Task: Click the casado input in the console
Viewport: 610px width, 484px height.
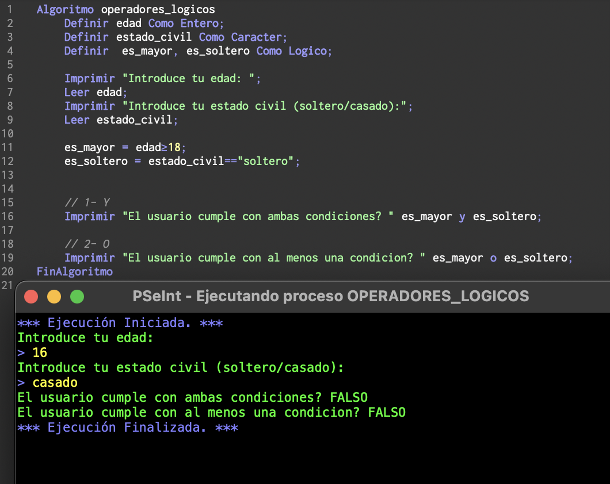Action: [x=54, y=382]
